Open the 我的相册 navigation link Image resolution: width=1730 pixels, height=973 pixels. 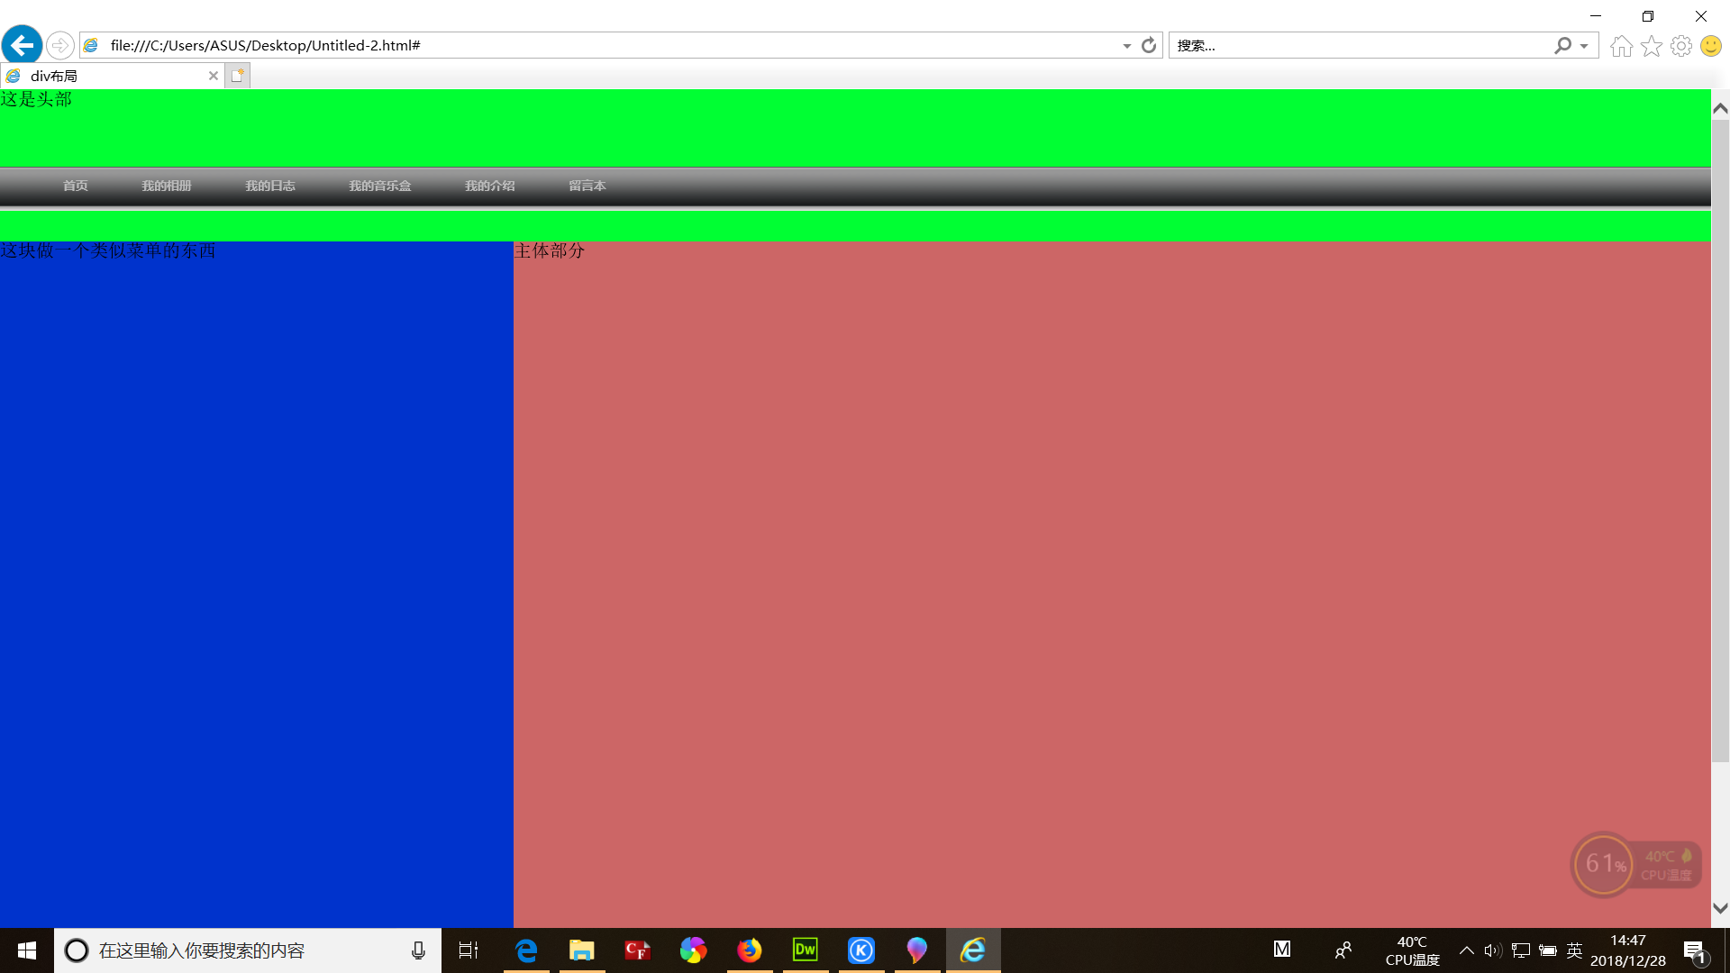coord(167,186)
